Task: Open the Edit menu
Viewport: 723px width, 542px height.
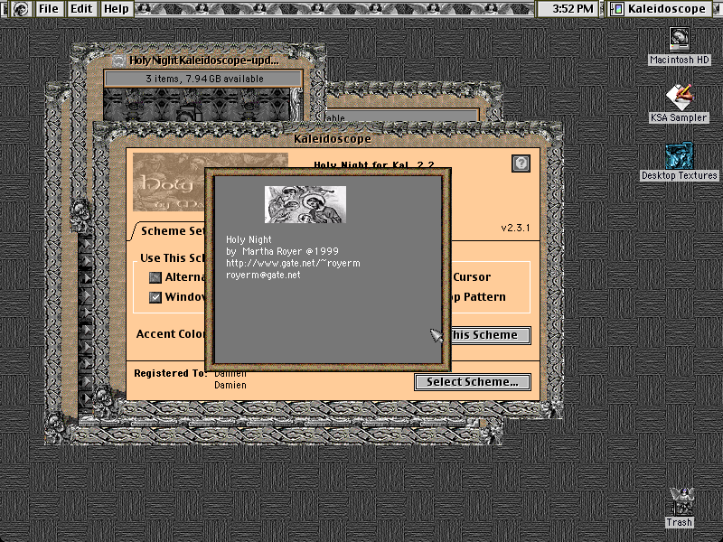Action: point(81,9)
